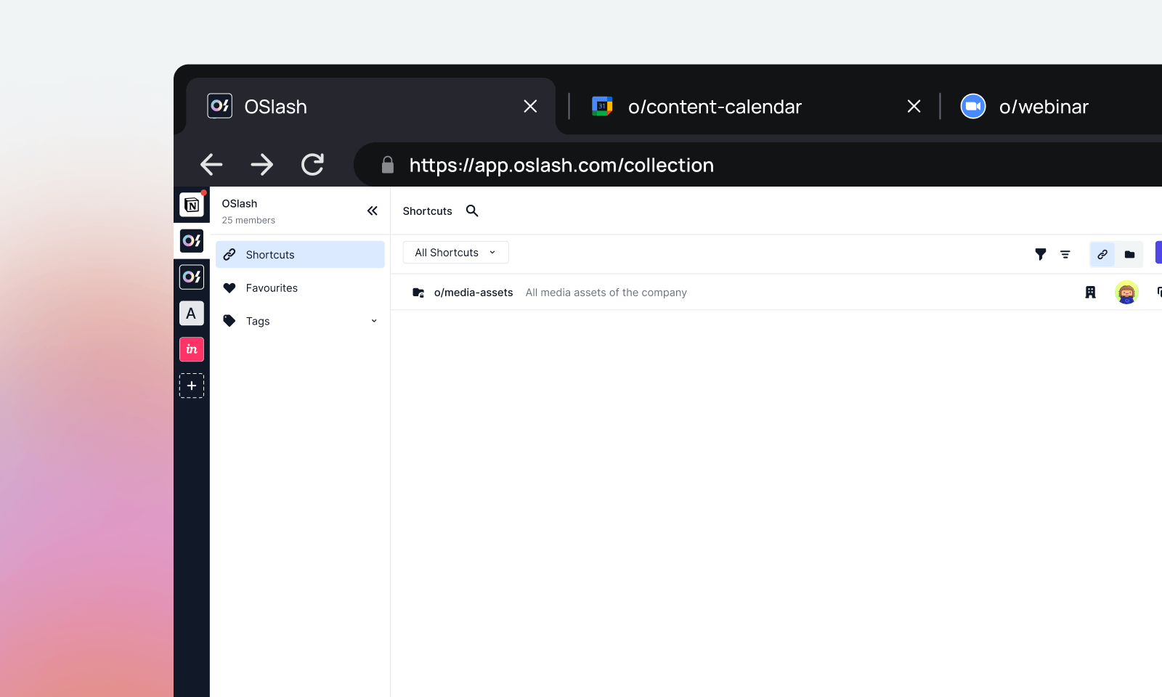
Task: Click the workspace building icon on media-assets row
Action: tap(1090, 292)
